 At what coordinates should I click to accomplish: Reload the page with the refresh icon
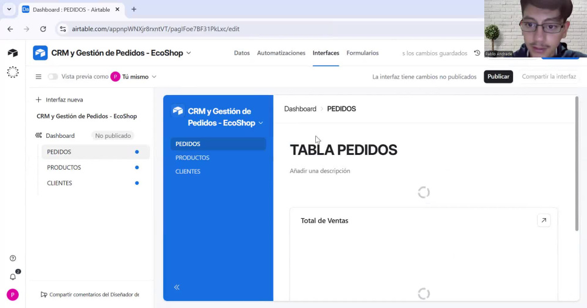point(43,29)
